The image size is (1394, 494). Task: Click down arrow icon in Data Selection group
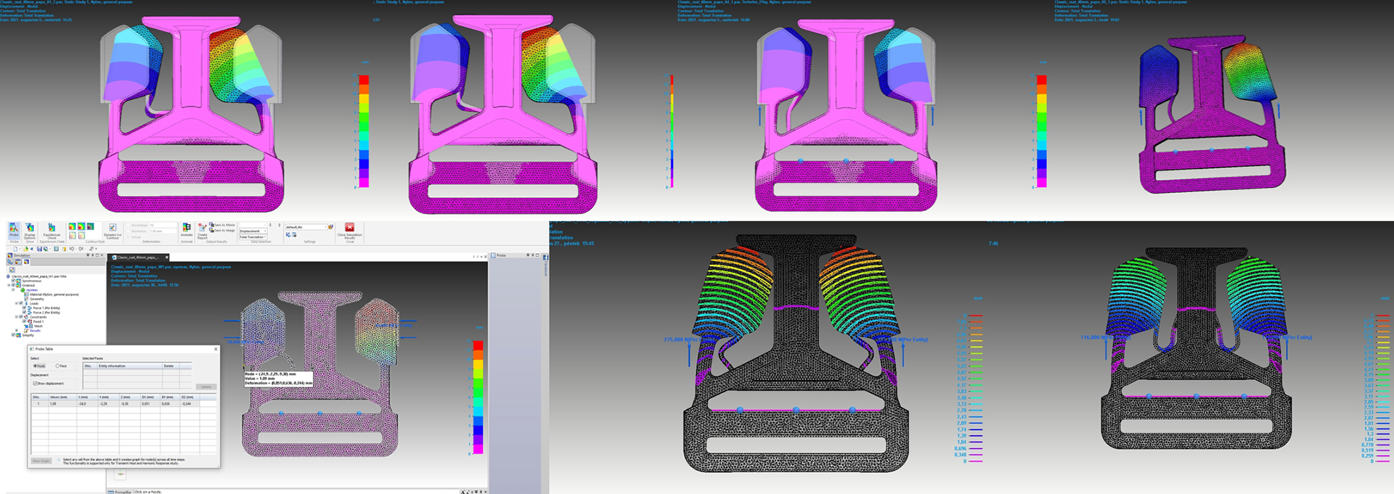(x=270, y=225)
